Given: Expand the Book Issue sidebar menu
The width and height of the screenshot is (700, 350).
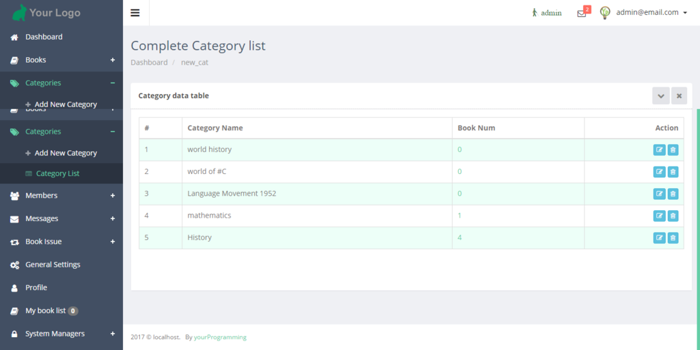Looking at the screenshot, I should click(x=112, y=242).
